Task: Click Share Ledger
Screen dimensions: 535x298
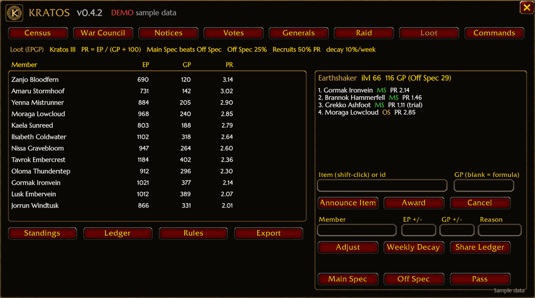Action: point(480,248)
